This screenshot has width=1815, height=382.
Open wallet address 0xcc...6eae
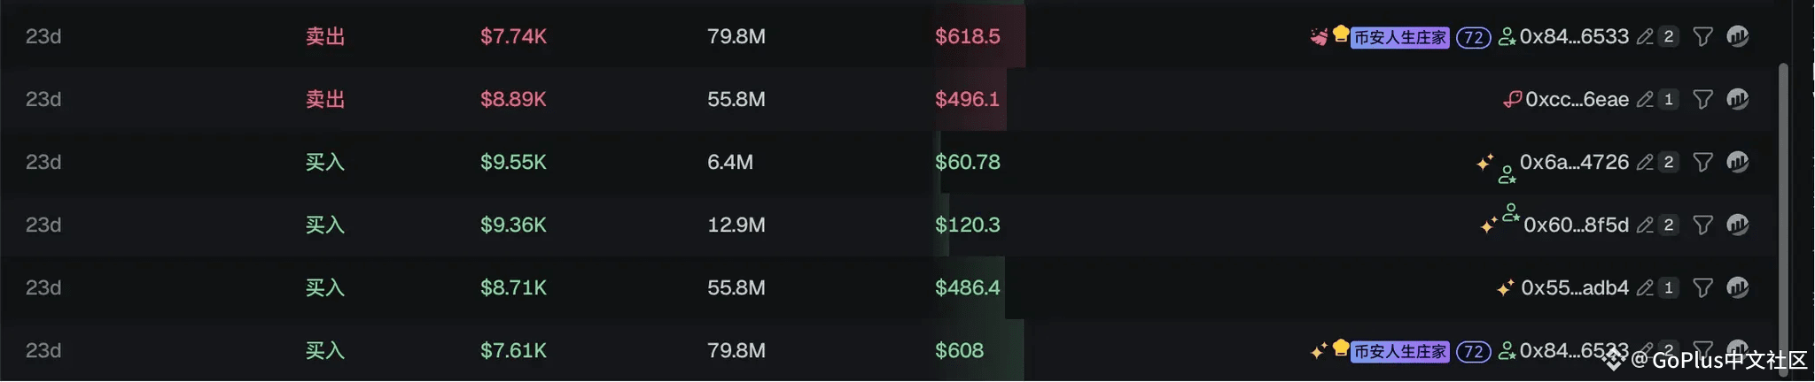click(1577, 99)
